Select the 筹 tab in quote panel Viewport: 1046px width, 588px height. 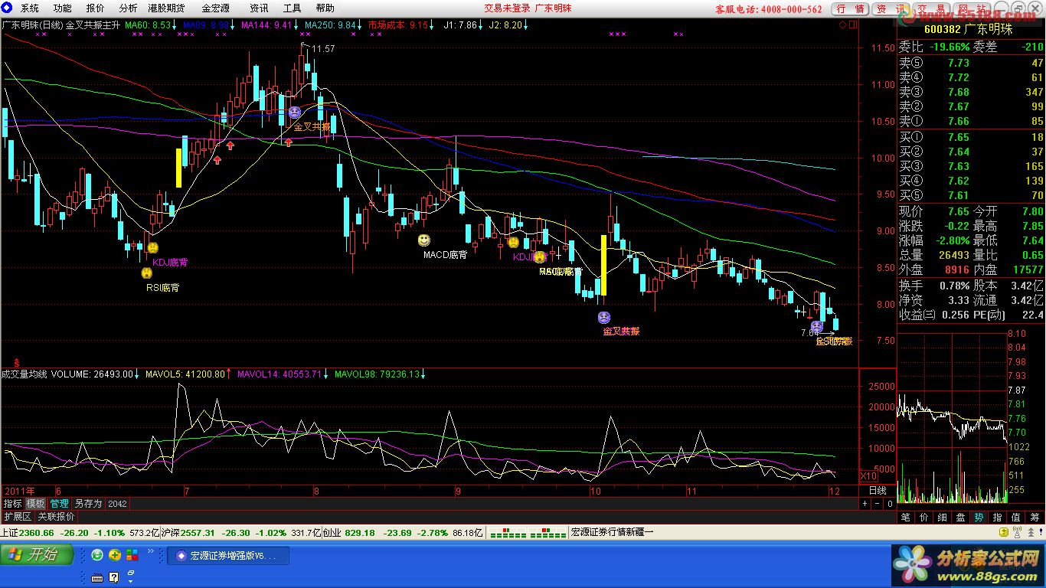click(x=1035, y=518)
